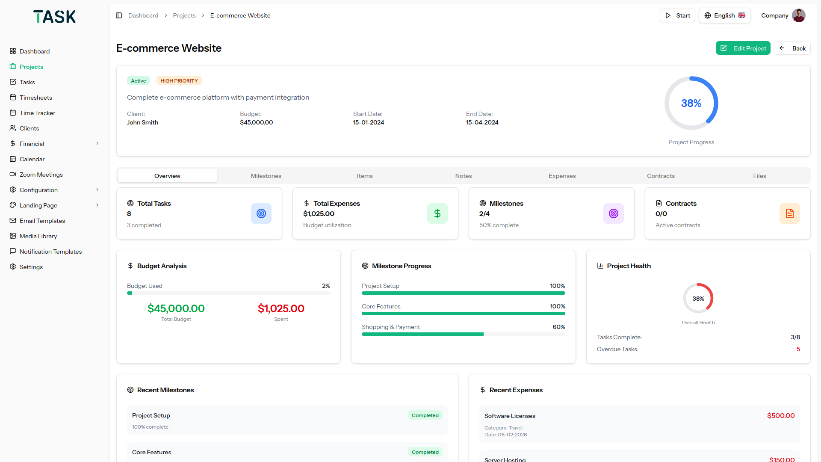Open Time Tracker in the sidebar
This screenshot has width=821, height=462.
coord(37,113)
